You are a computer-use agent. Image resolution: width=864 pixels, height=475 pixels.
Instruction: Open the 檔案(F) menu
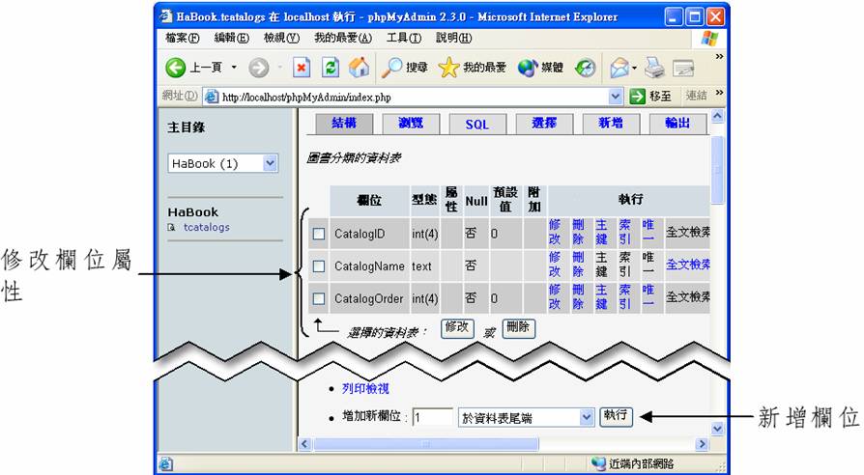(183, 38)
